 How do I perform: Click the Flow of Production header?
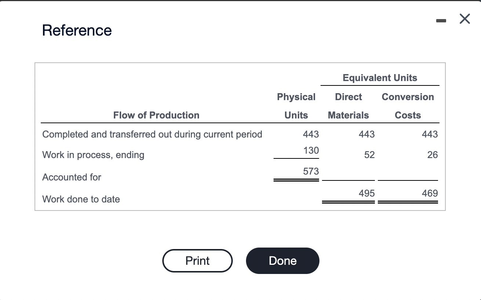pos(156,115)
